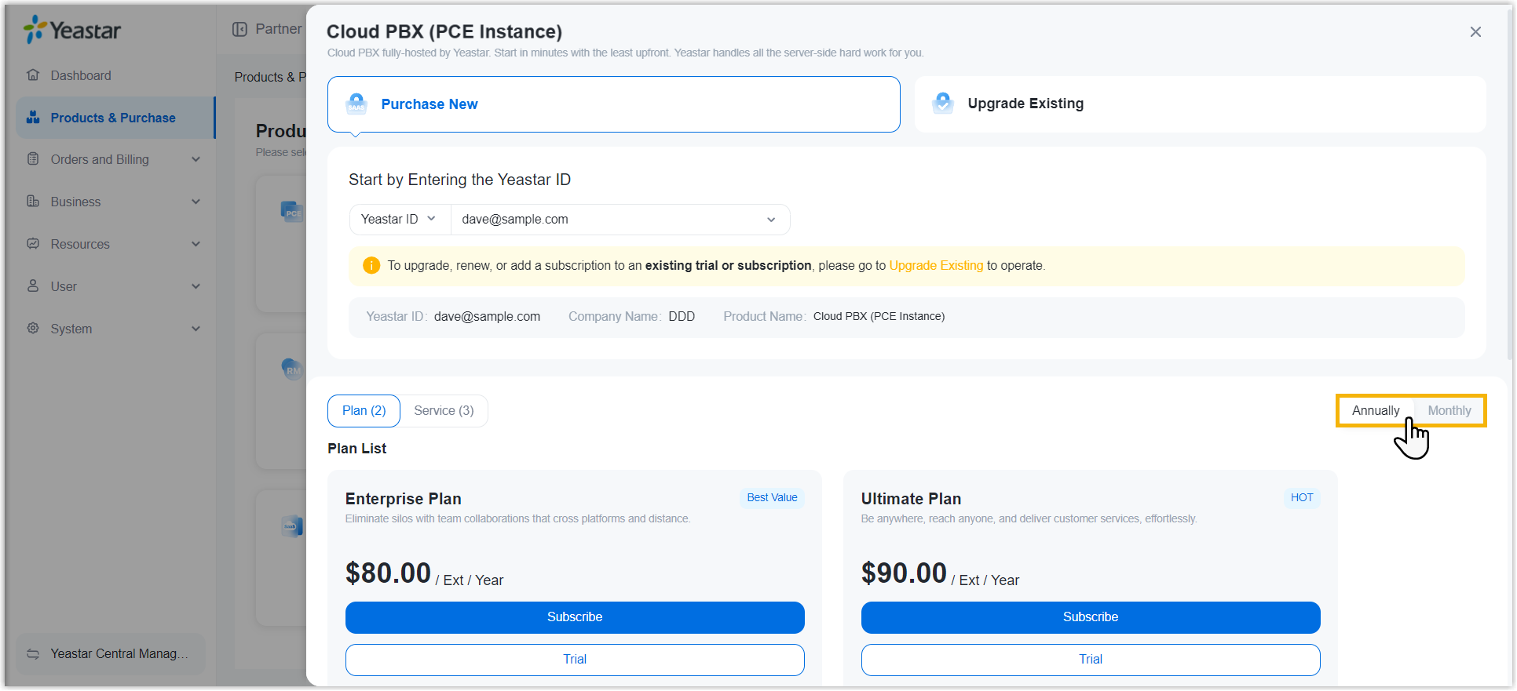Click the Yeastar Central Management switch icon

click(x=33, y=654)
